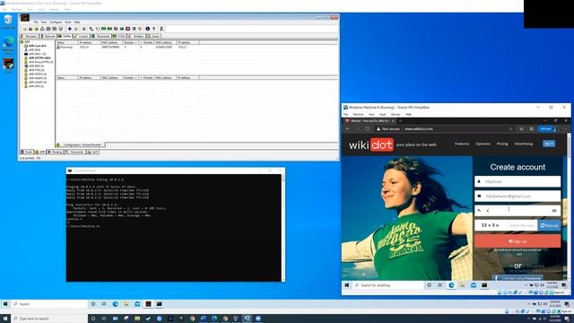574x323 pixels.
Task: Click Advertising link on wikidot
Action: 524,144
